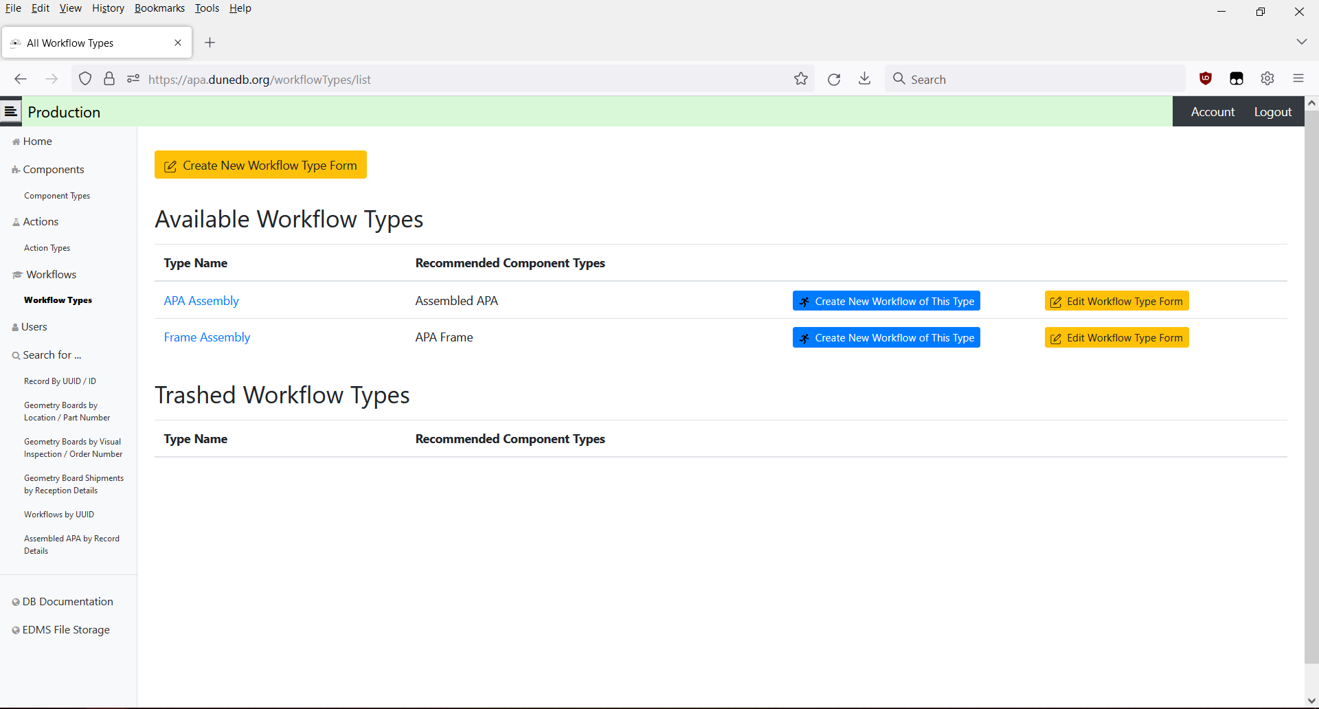
Task: Open the APA Assembly workflow type
Action: click(201, 301)
